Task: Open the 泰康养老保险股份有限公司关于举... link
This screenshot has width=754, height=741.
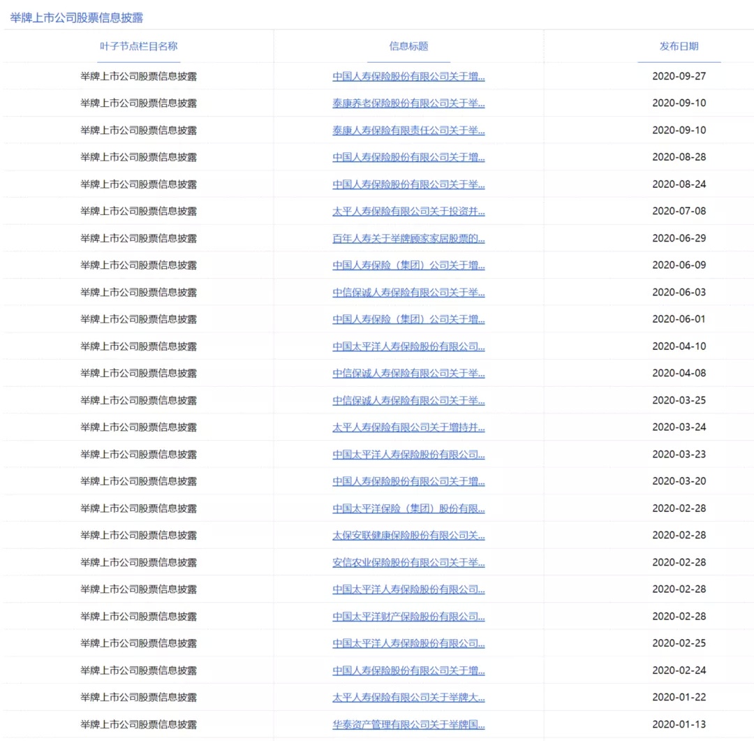Action: (408, 103)
